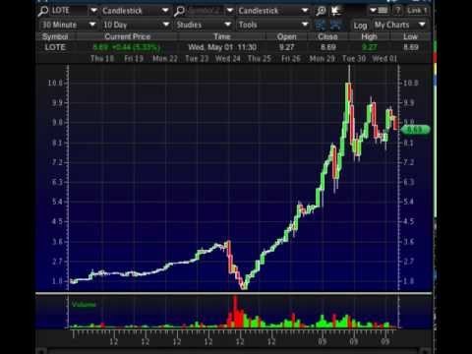The height and width of the screenshot is (354, 472).
Task: Click the zoom magnifier icon next to Candlestick
Action: pos(321,11)
